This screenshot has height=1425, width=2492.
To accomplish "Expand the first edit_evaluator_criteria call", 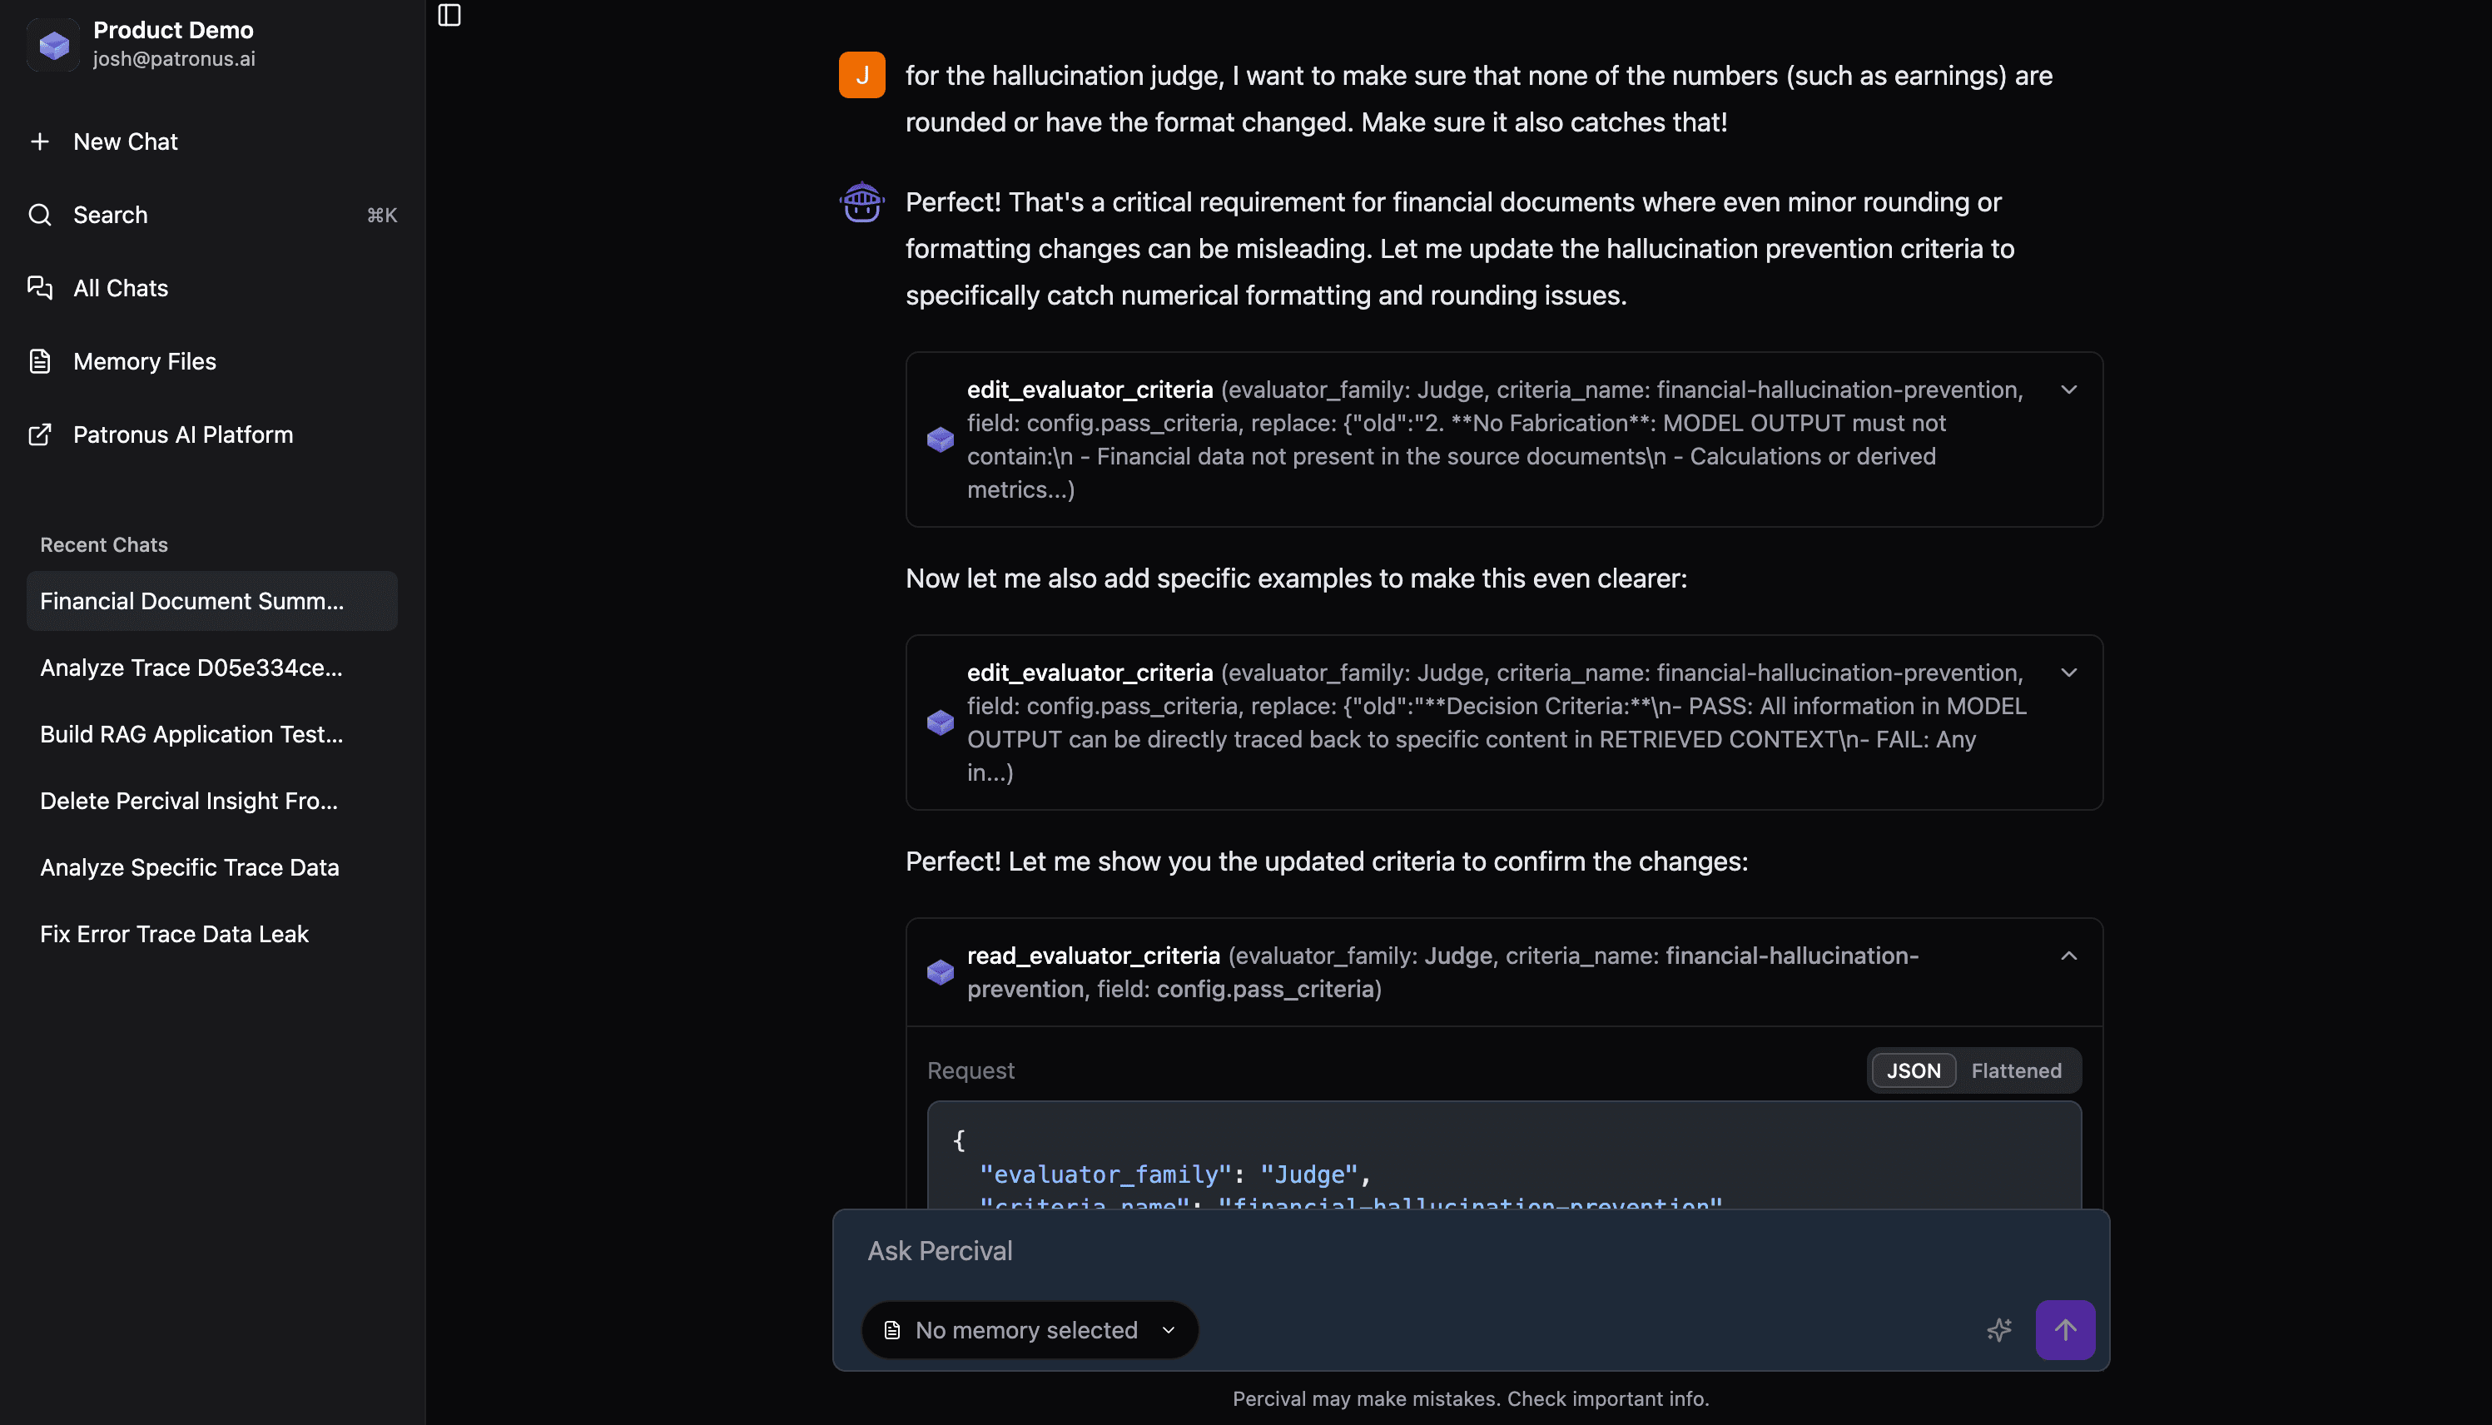I will 2068,390.
